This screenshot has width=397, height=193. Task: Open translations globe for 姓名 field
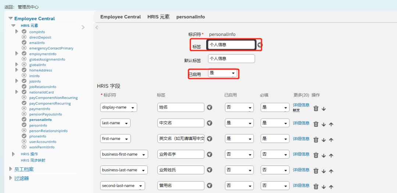coord(210,107)
